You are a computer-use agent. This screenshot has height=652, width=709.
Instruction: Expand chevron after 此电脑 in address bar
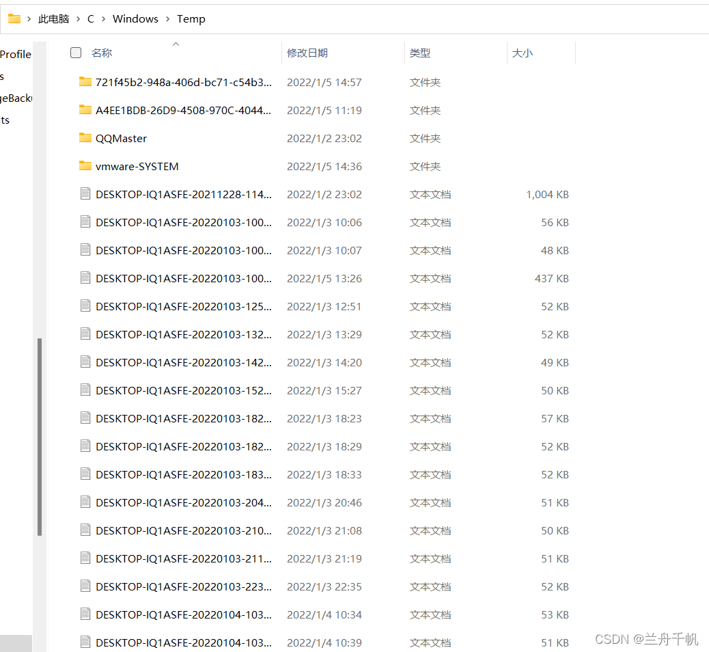(x=79, y=19)
